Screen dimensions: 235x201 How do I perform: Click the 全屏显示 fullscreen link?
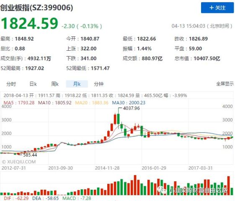pyautogui.click(x=225, y=84)
